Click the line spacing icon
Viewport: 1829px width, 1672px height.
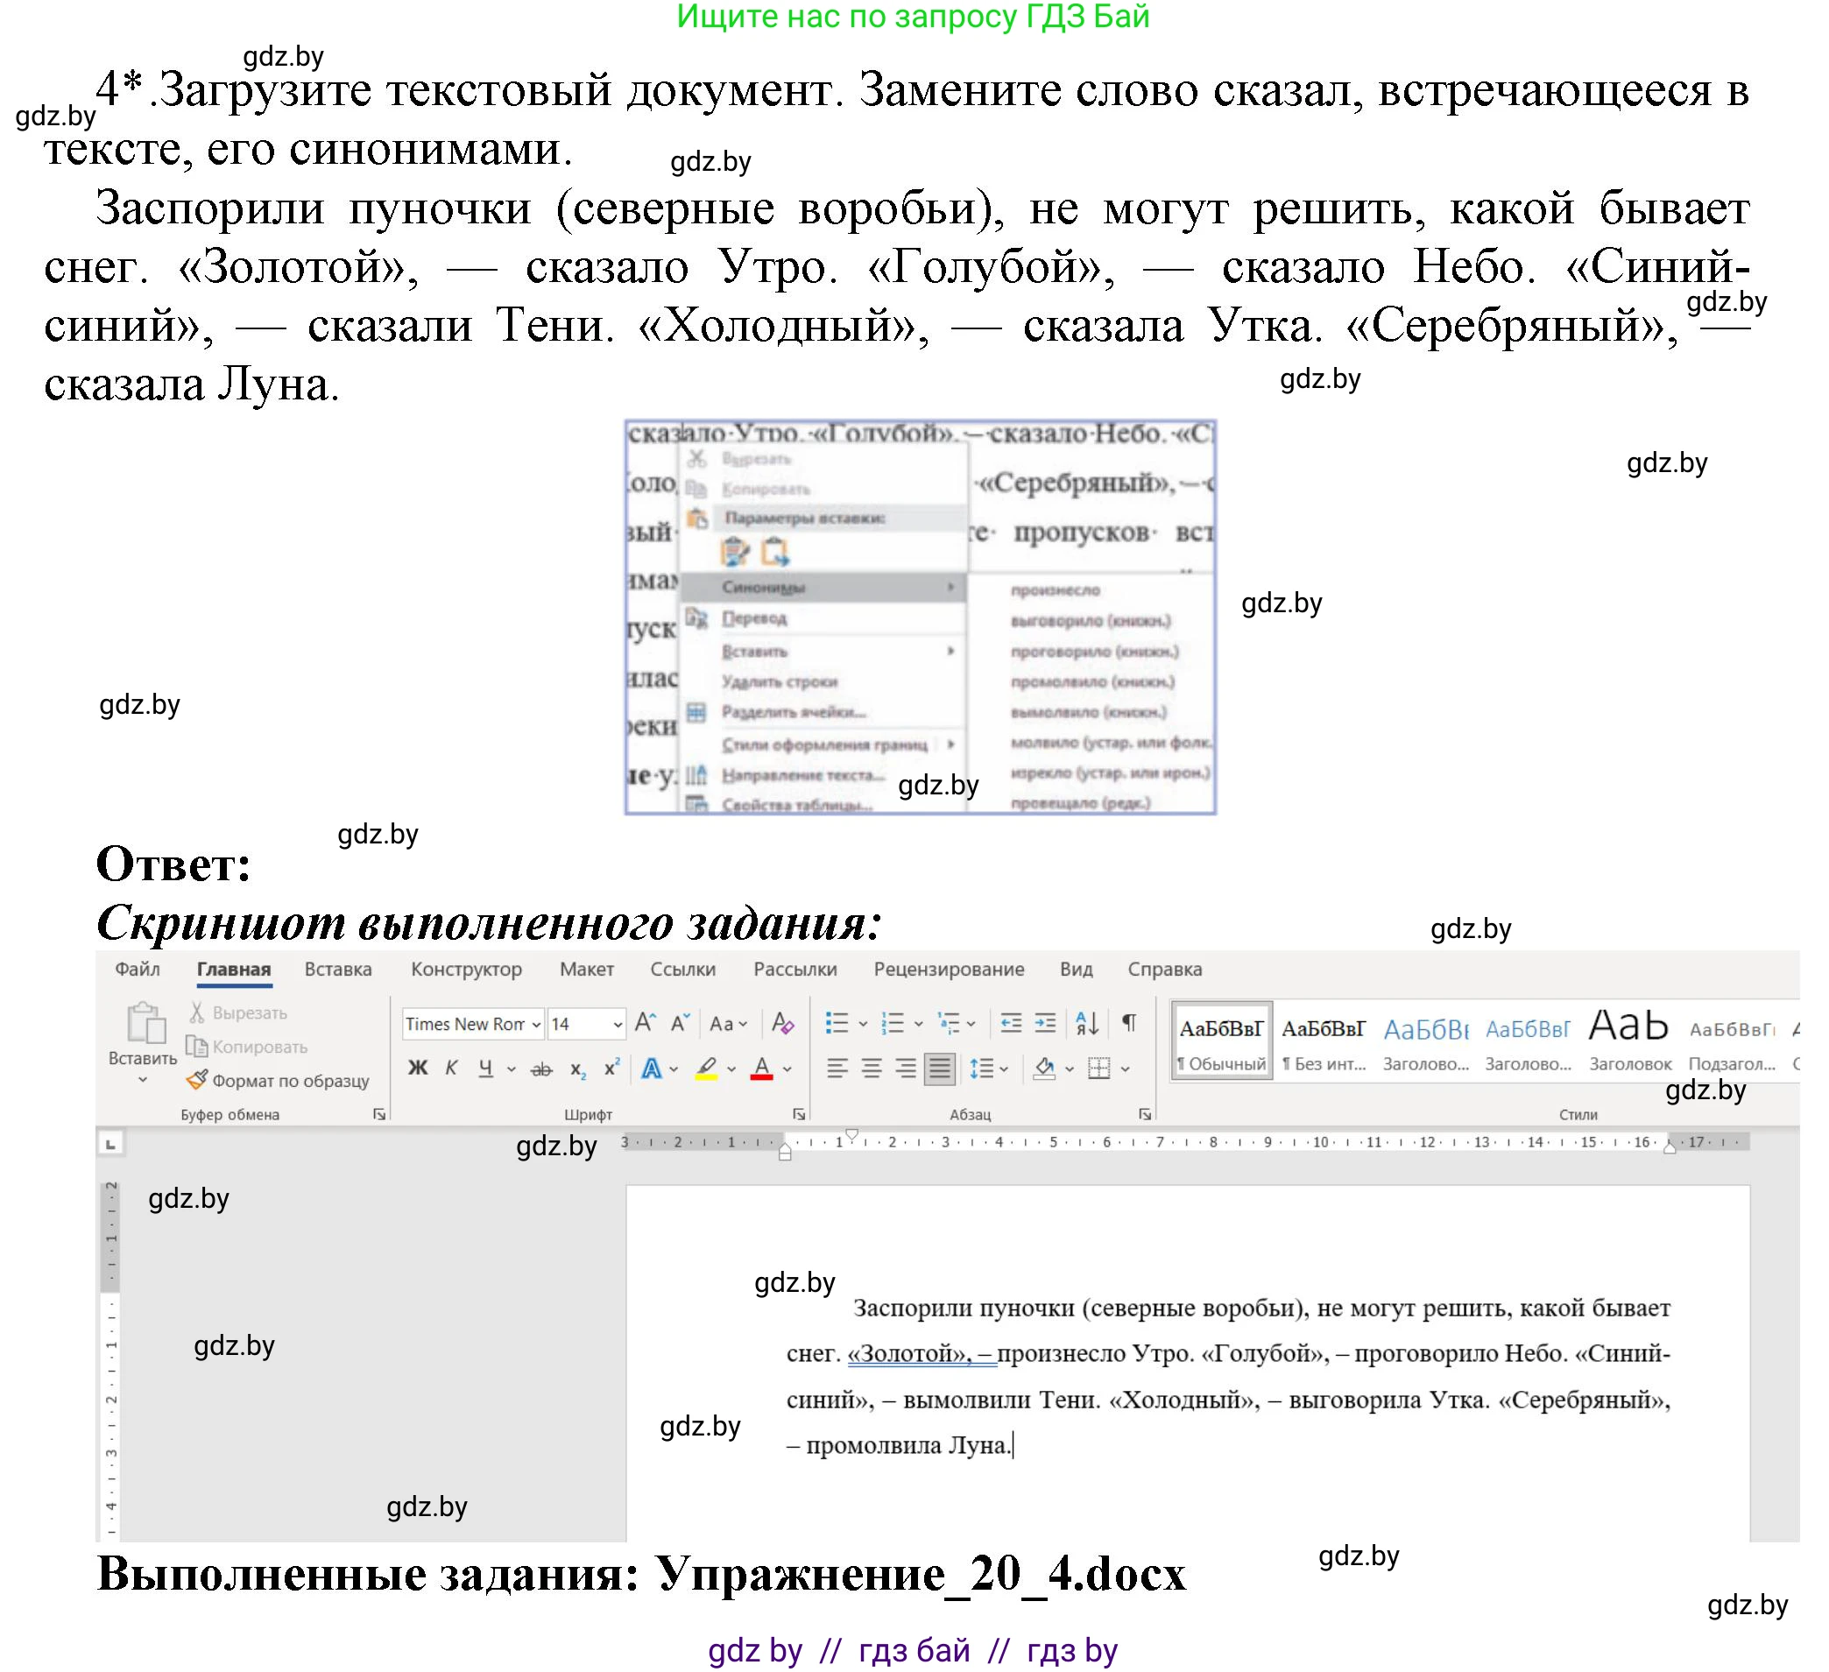[x=981, y=1069]
